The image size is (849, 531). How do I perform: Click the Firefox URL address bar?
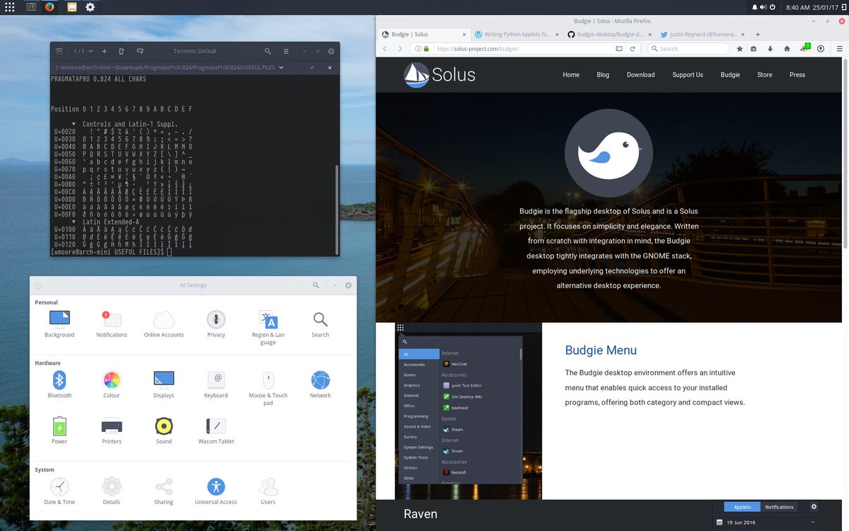524,49
